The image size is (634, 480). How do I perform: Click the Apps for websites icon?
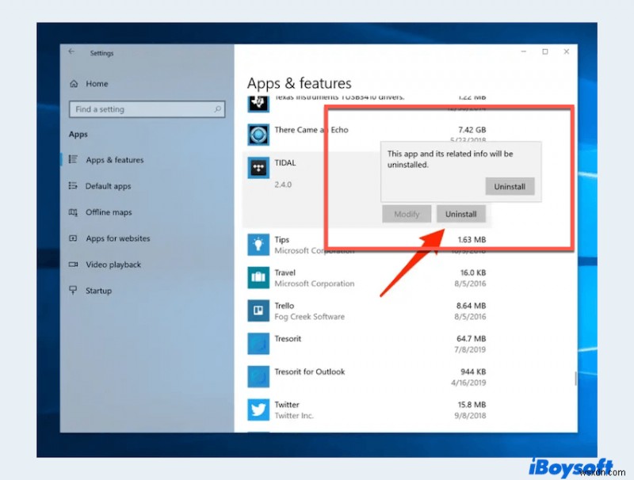pyautogui.click(x=73, y=238)
